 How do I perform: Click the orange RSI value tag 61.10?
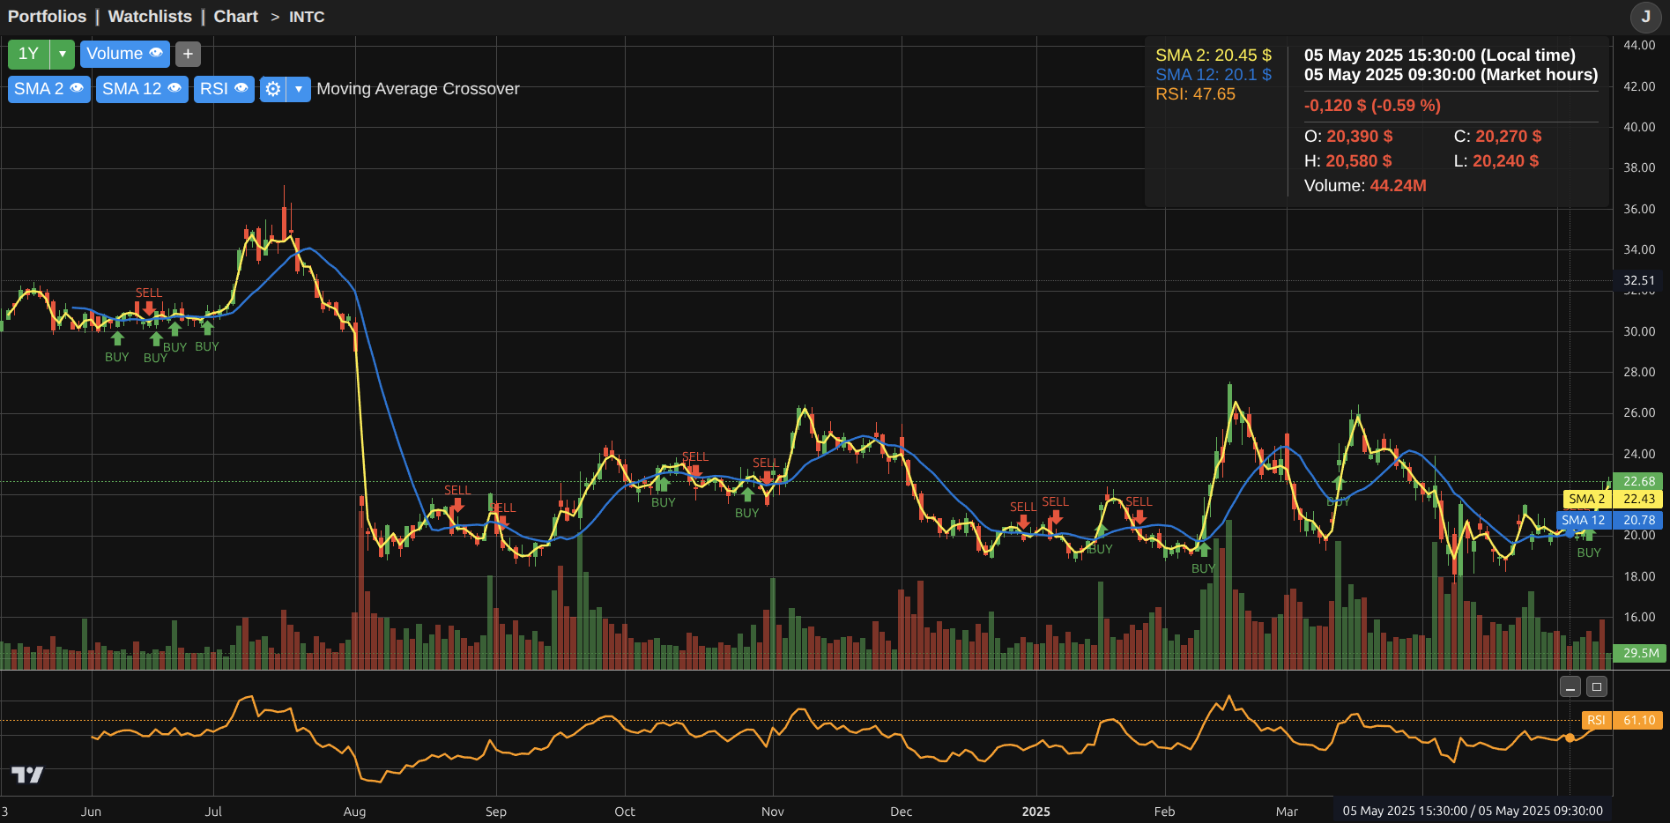tap(1622, 720)
